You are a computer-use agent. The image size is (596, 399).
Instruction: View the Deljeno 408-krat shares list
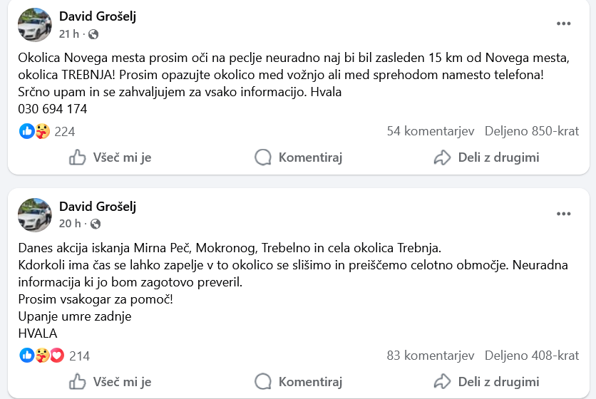pyautogui.click(x=532, y=356)
